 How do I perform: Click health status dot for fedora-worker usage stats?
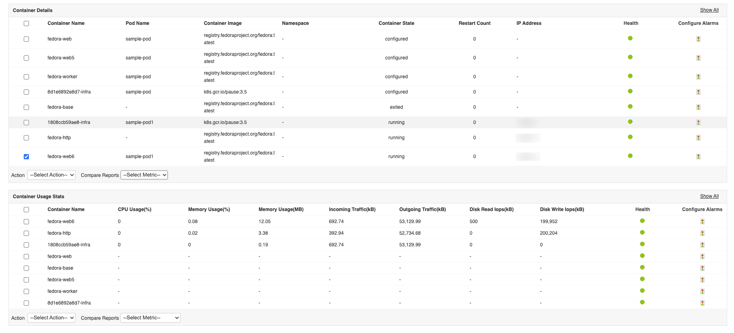pyautogui.click(x=642, y=290)
